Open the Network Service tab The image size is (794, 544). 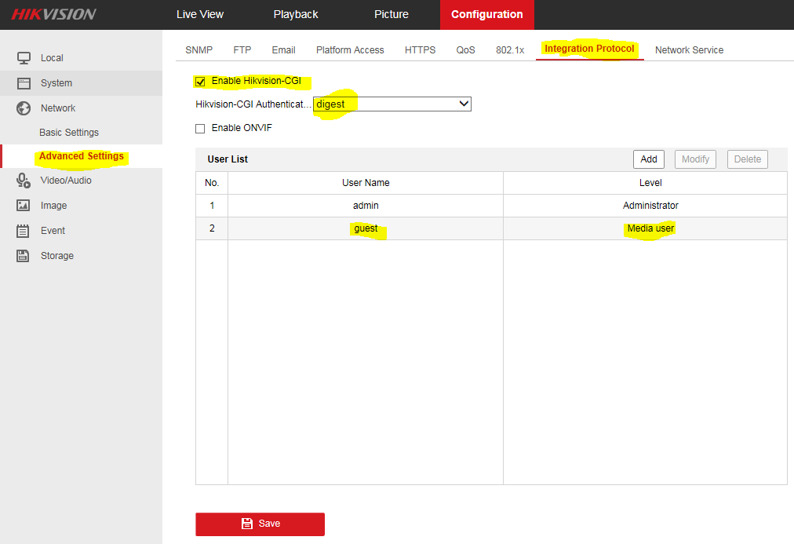click(x=689, y=50)
